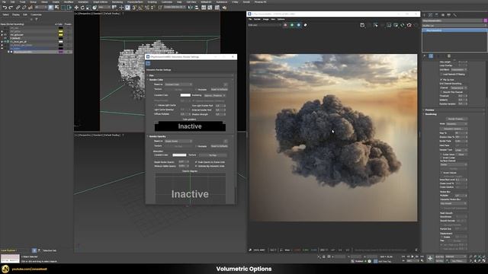The image size is (488, 274).
Task: Toggle red channel in frame buffer window
Action: [x=285, y=25]
